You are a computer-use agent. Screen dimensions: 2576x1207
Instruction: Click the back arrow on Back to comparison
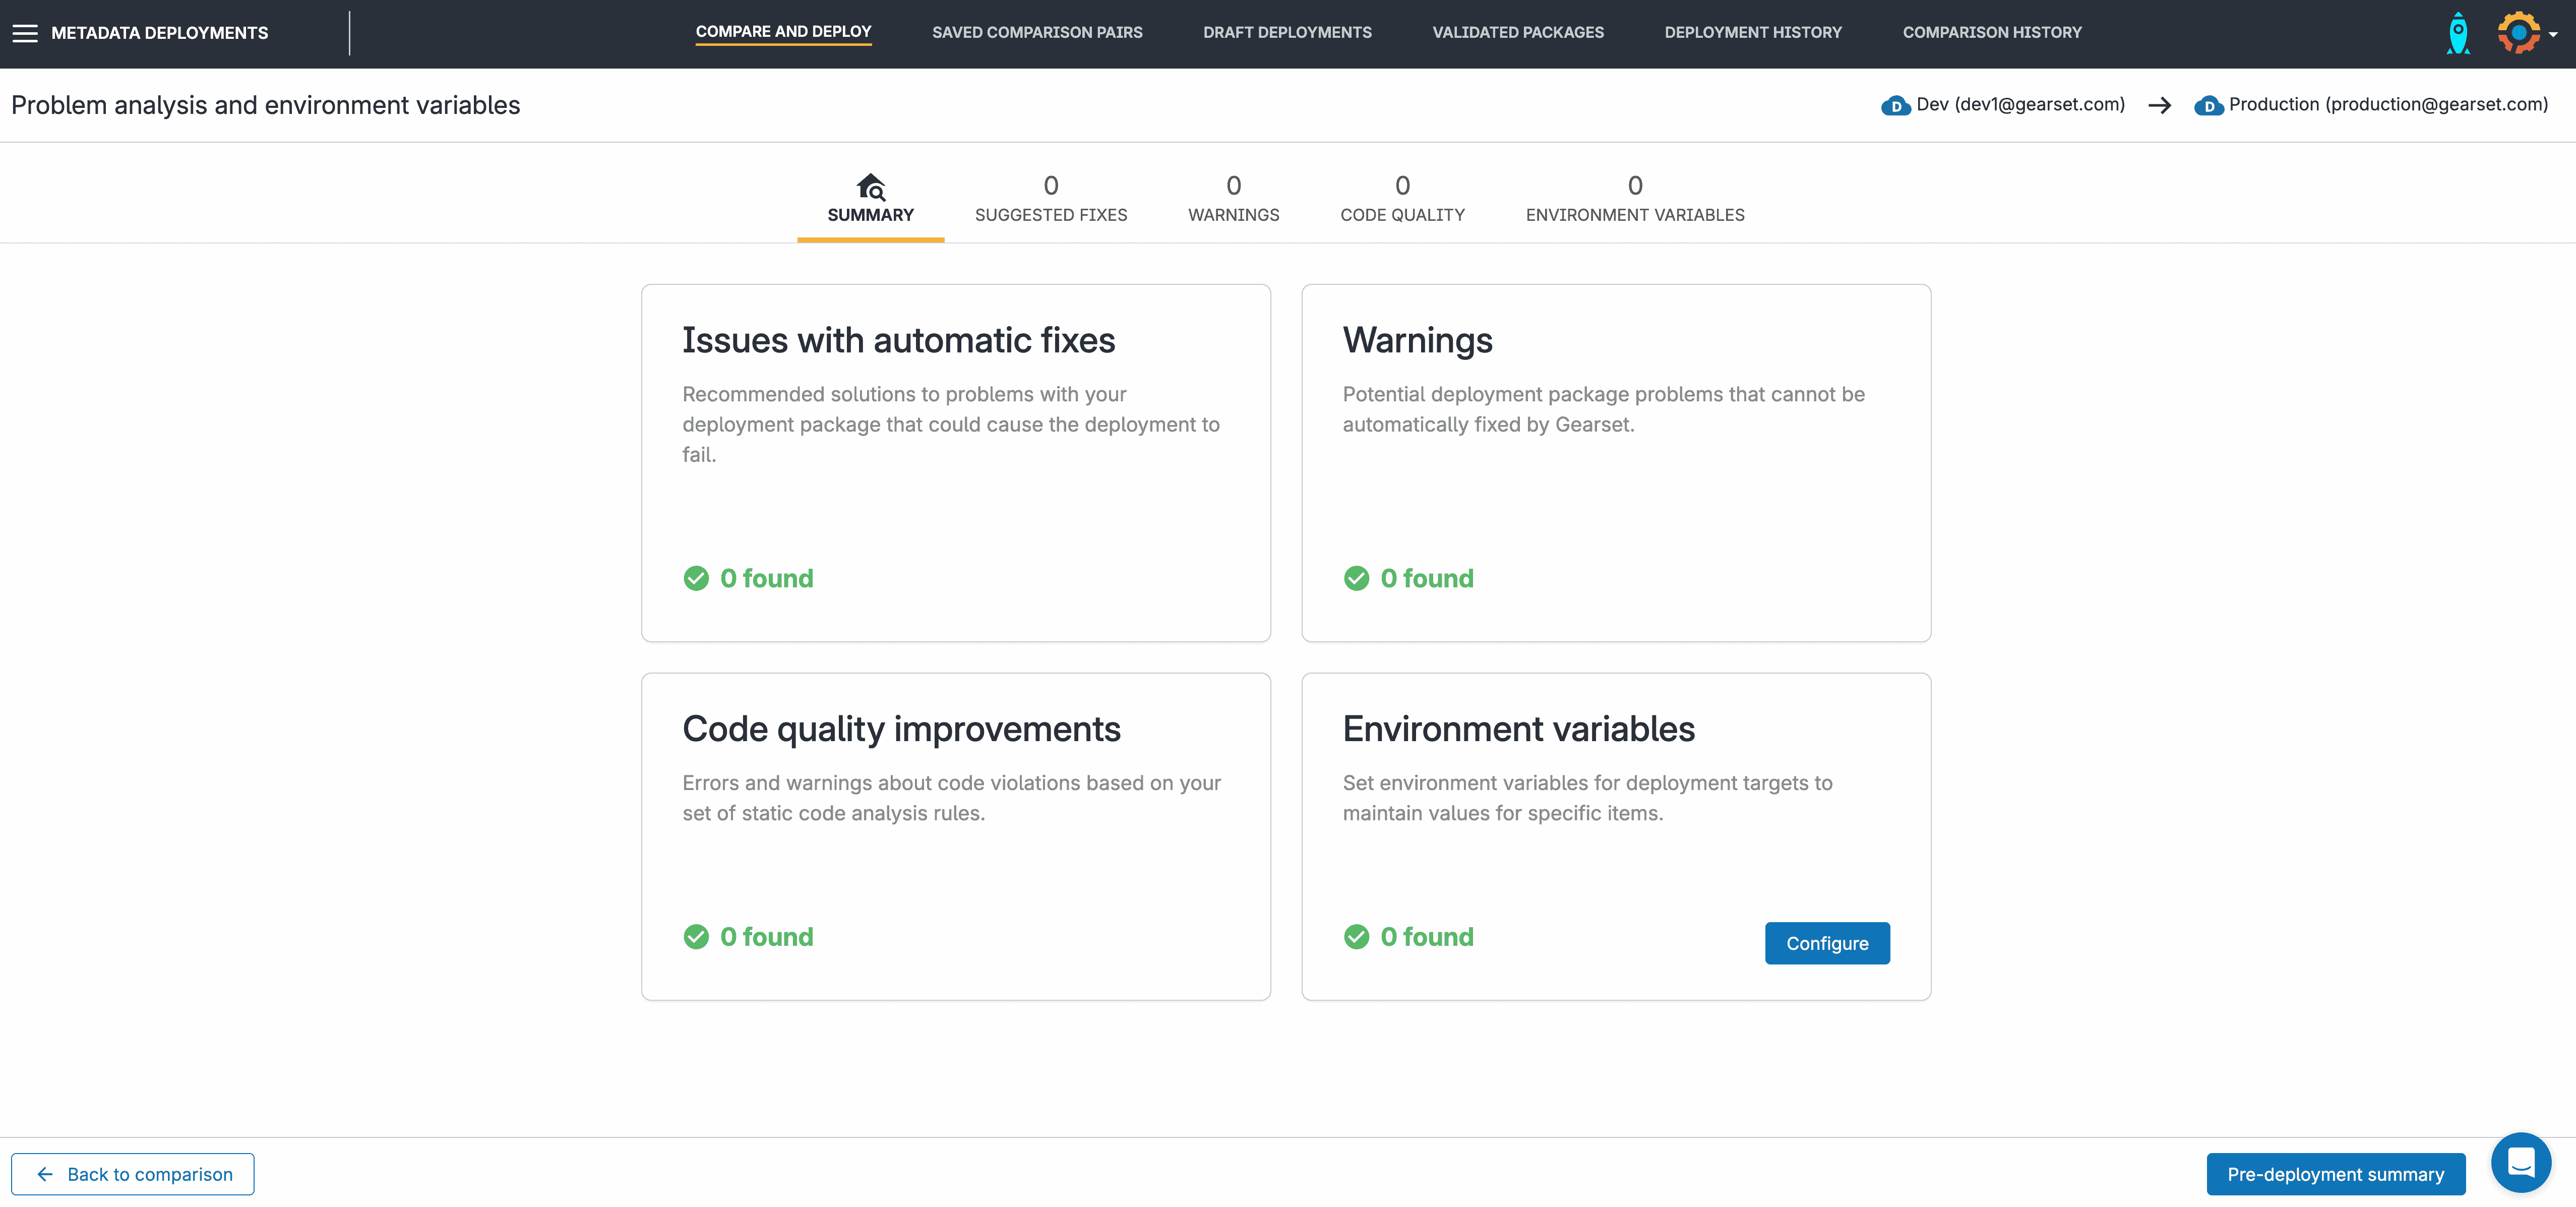(44, 1174)
